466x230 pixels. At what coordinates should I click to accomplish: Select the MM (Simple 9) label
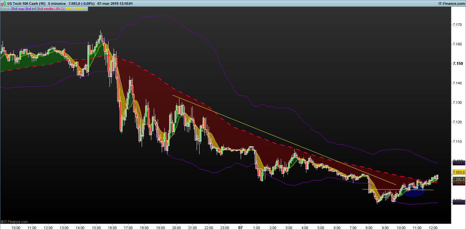point(76,9)
